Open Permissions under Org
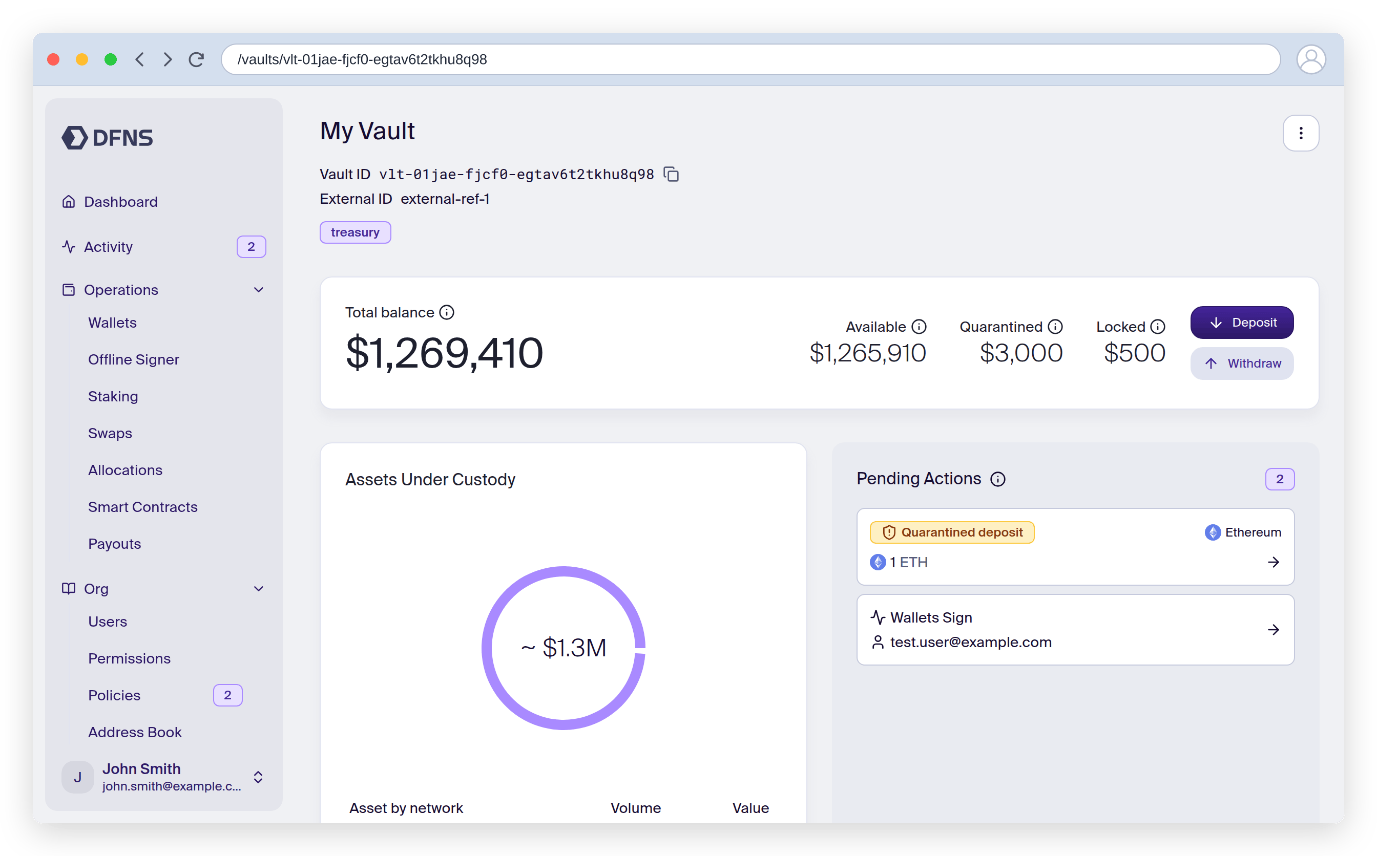The image size is (1377, 856). click(x=129, y=658)
